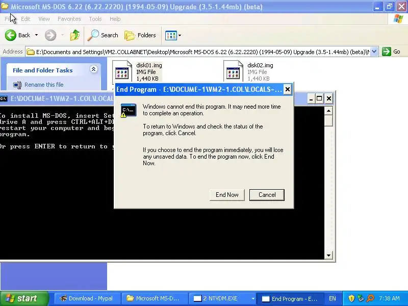Maximize the command prompt console window

(319, 98)
